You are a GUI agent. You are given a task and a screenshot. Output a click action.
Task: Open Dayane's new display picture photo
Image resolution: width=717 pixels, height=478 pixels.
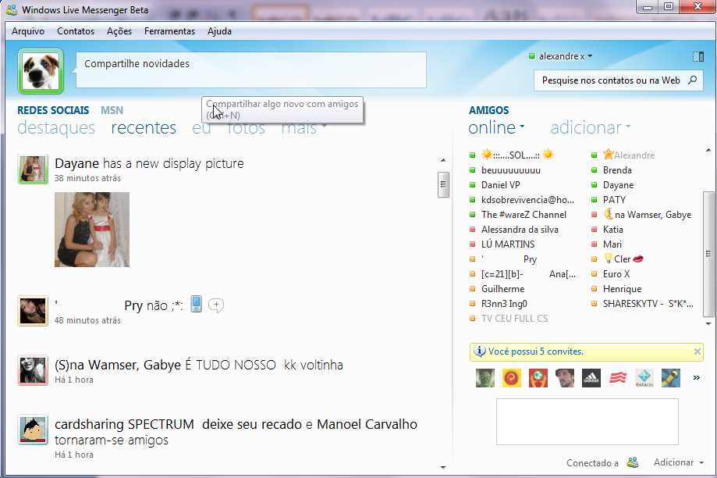(x=92, y=230)
